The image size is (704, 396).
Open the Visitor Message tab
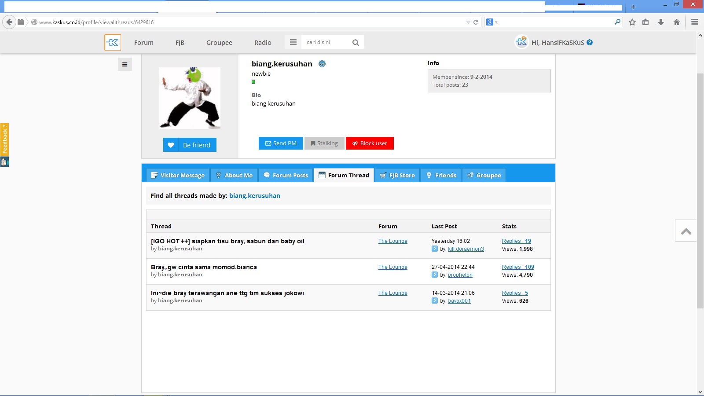tap(178, 175)
